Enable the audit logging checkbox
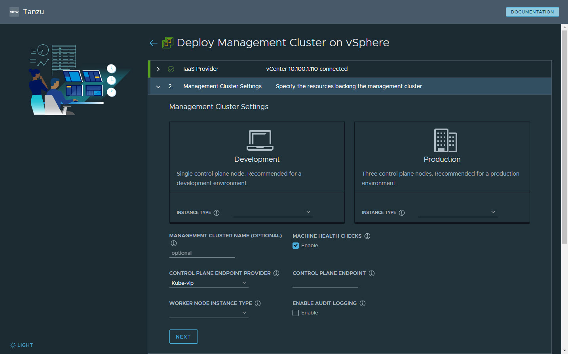 [296, 313]
